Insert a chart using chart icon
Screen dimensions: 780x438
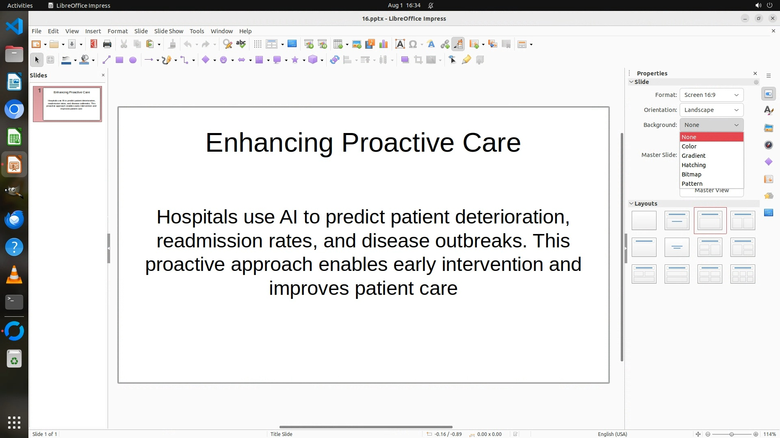[x=383, y=44]
